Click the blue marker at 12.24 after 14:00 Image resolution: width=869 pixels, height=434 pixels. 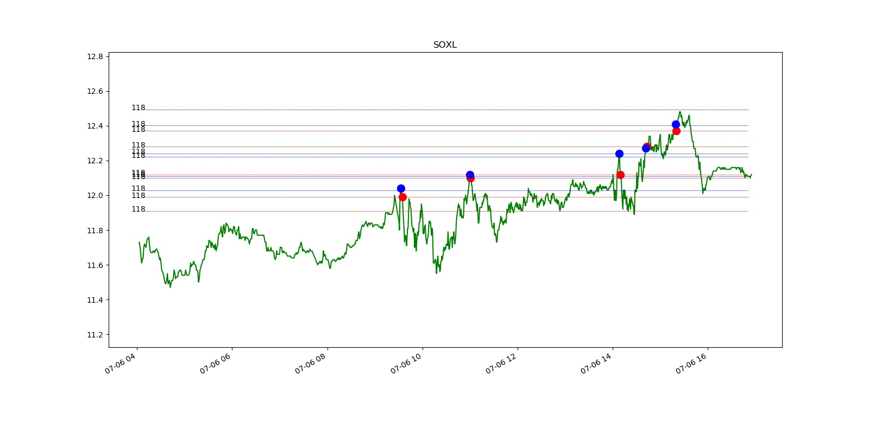coord(619,154)
